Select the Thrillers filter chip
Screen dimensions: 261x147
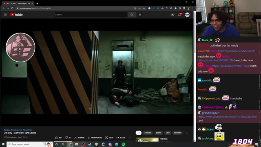148,133
